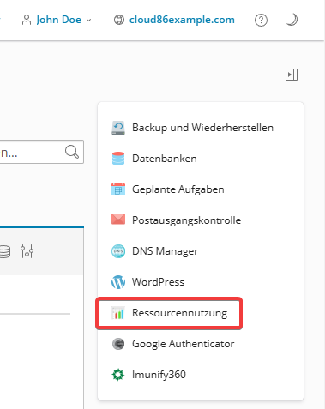
Task: Click the Postausgangskontrolle envelope icon
Action: pyautogui.click(x=118, y=220)
